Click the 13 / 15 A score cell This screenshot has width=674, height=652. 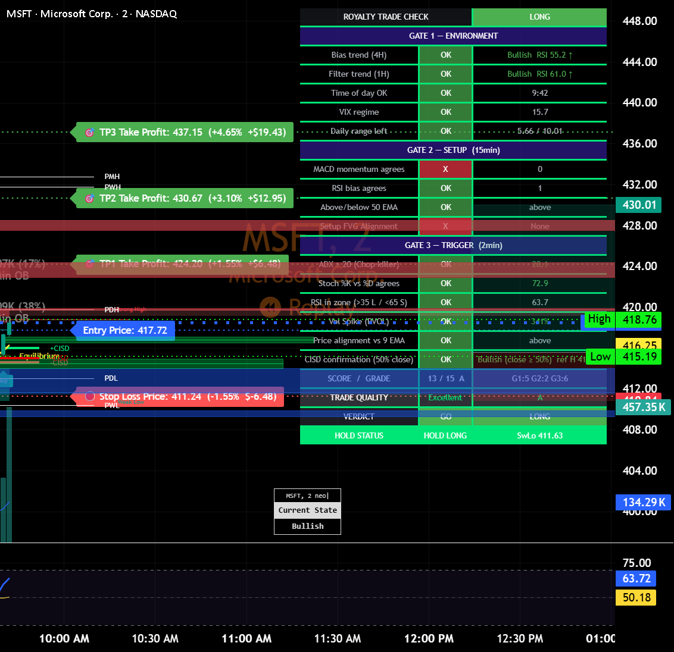(446, 378)
